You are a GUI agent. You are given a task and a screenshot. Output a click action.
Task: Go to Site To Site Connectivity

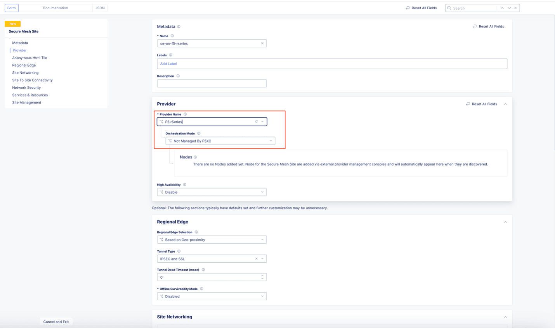click(x=32, y=80)
